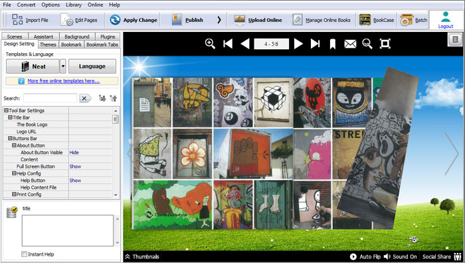Open the File menu
The width and height of the screenshot is (465, 263).
coord(7,5)
